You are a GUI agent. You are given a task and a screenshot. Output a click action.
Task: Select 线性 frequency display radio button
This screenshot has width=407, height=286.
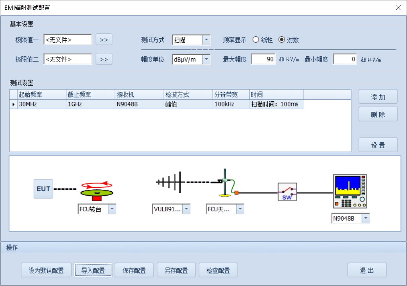[x=256, y=40]
